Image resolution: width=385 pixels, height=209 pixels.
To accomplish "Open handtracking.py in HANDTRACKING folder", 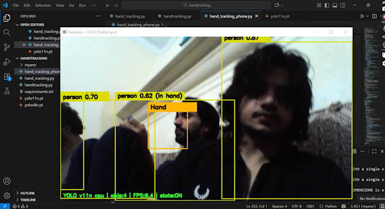I will (x=39, y=85).
